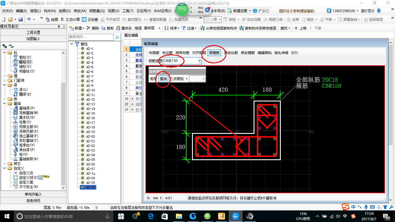395x222 pixels.
Task: Collapse the 柱 folder in navigator
Action: coord(5,53)
